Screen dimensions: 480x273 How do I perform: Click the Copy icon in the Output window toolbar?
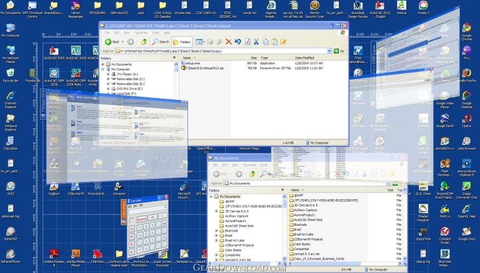(265, 41)
